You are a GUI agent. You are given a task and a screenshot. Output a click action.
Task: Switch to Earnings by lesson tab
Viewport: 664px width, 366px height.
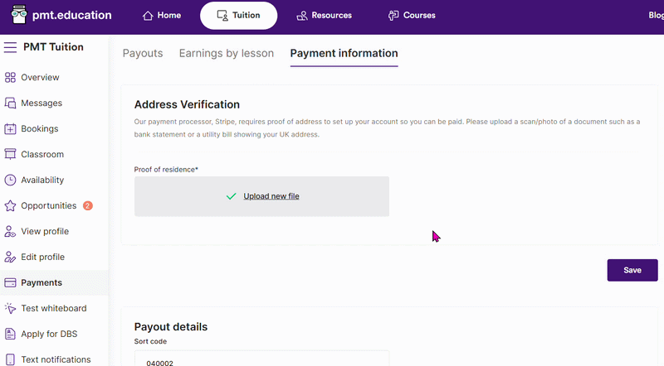click(x=227, y=53)
